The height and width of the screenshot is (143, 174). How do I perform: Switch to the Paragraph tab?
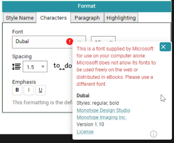[x=87, y=18]
